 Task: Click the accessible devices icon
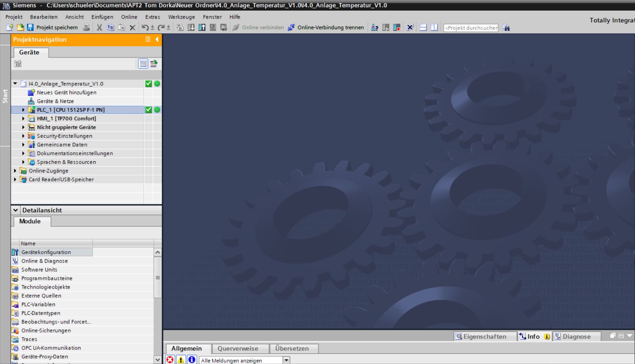(x=375, y=27)
